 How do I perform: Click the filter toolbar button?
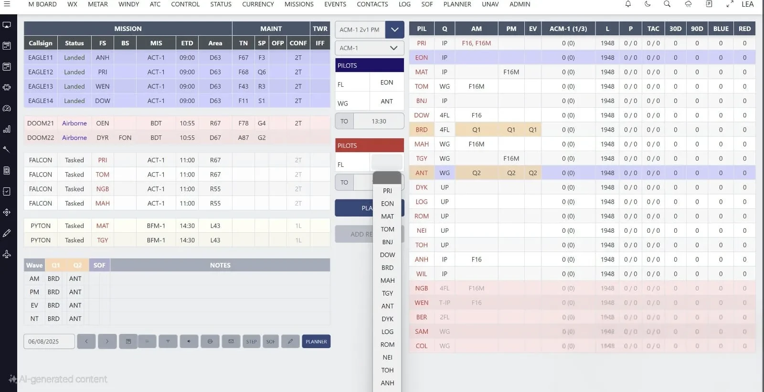(168, 341)
